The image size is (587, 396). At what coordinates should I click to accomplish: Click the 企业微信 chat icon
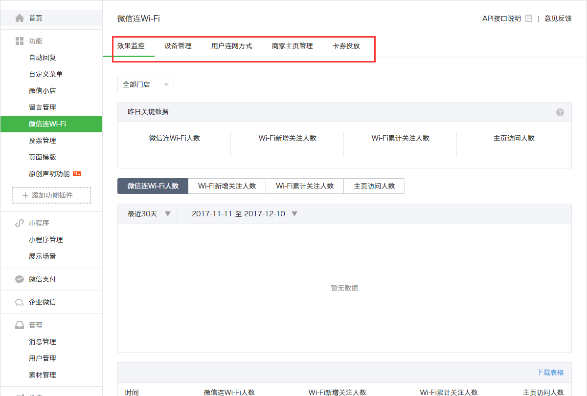(x=20, y=302)
